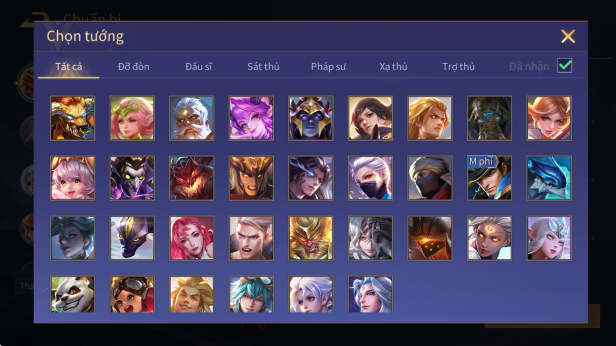Switch to the "Trợ thủ" tab
The height and width of the screenshot is (346, 616).
(x=458, y=67)
